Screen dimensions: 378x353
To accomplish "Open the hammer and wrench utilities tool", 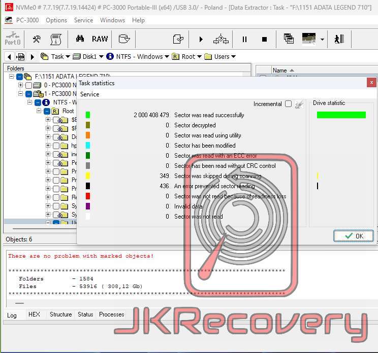I will tap(37, 39).
